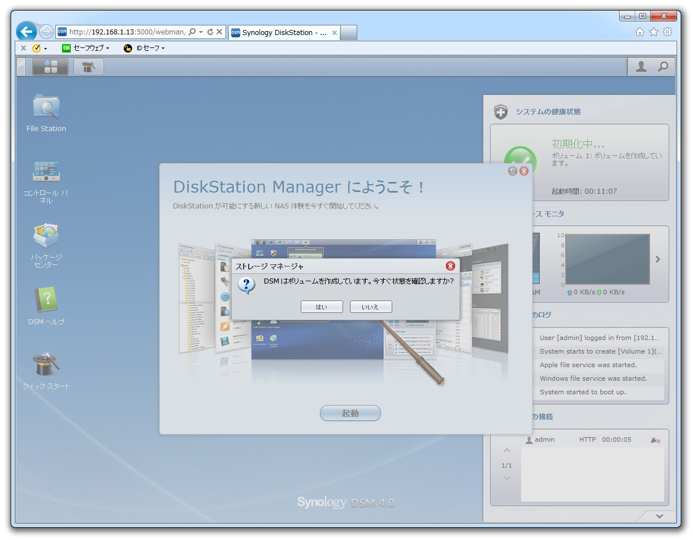The height and width of the screenshot is (540, 693).
Task: Open the DSM search magnifier icon
Action: click(x=662, y=67)
